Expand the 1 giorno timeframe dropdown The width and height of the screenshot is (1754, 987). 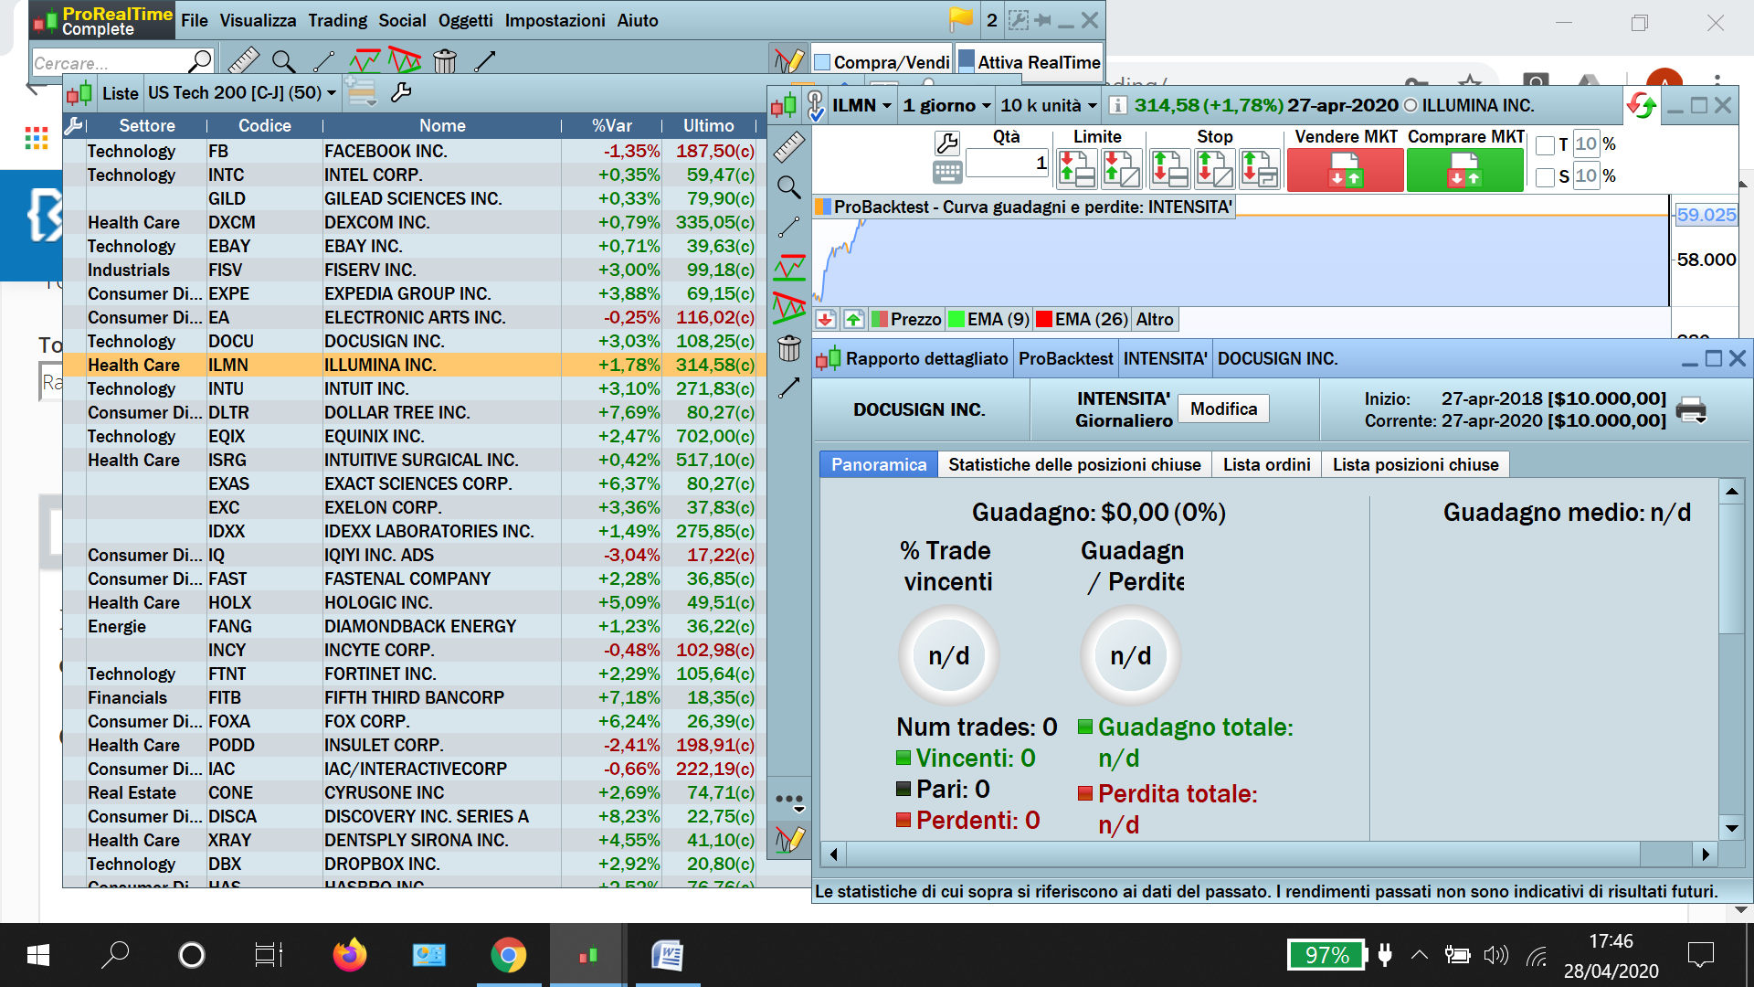pyautogui.click(x=947, y=105)
